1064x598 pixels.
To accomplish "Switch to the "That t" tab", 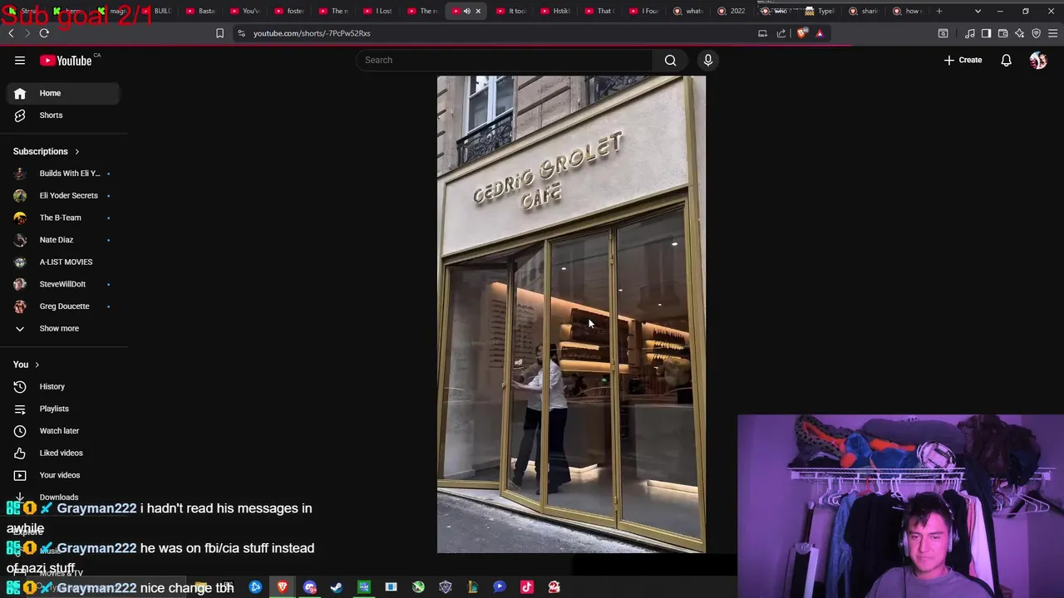I will (598, 11).
